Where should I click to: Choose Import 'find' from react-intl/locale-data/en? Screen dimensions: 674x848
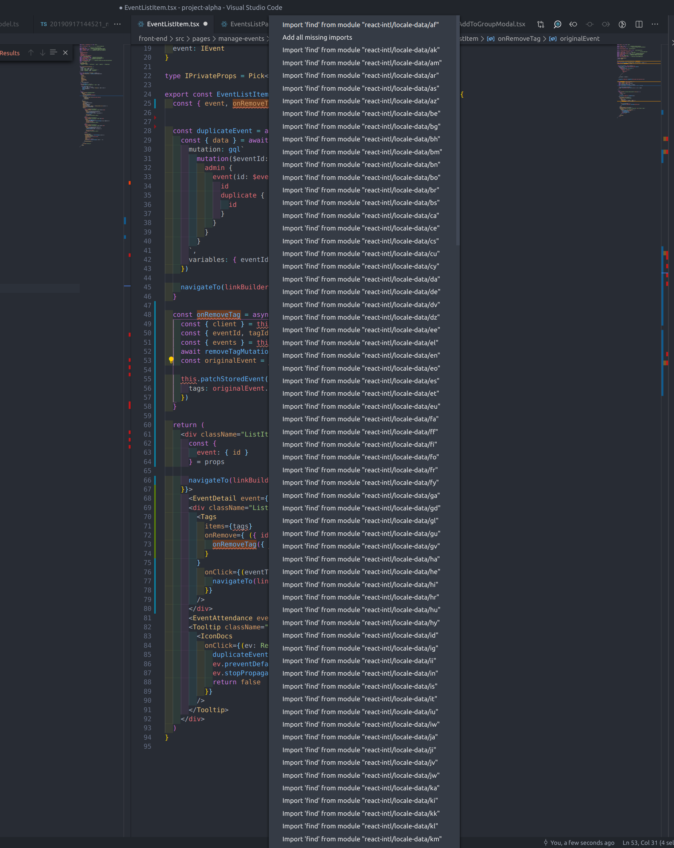pyautogui.click(x=361, y=355)
